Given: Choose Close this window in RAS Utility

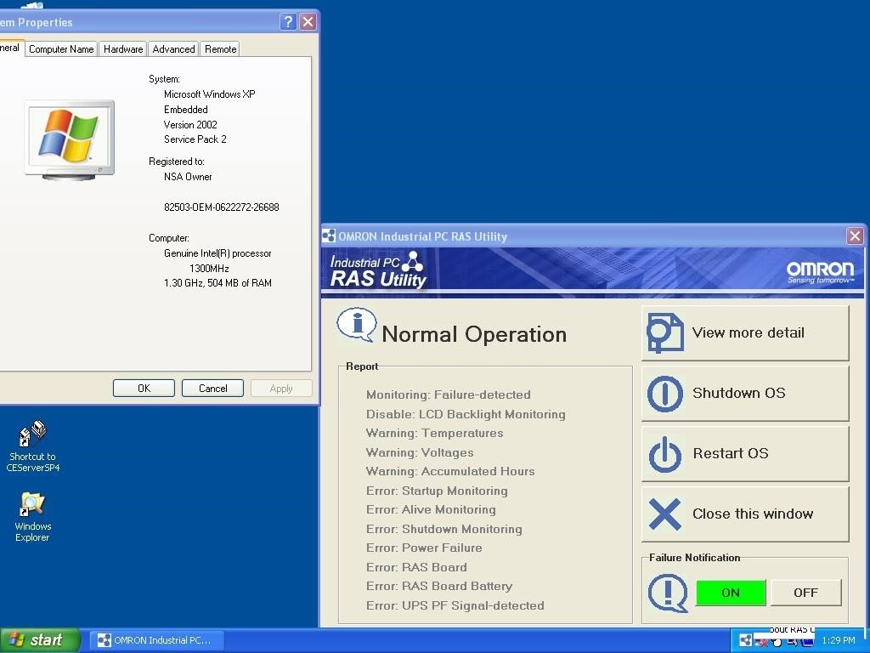Looking at the screenshot, I should [745, 514].
